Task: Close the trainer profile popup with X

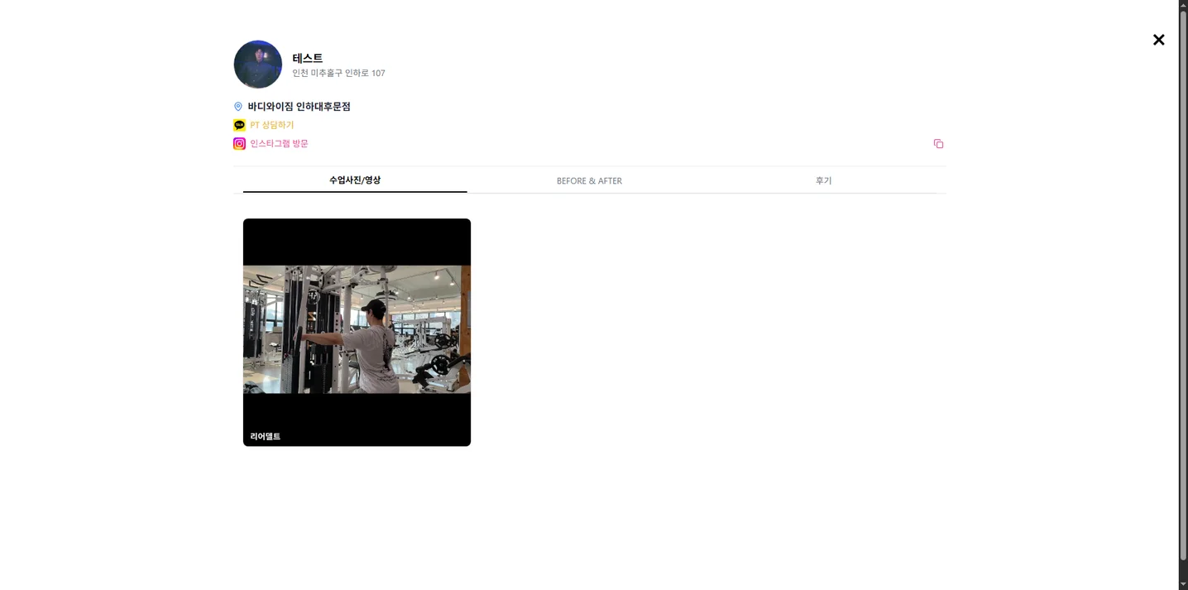Action: coord(1158,40)
